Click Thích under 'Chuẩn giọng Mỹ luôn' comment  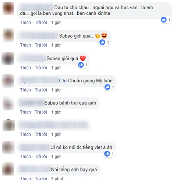(25, 90)
